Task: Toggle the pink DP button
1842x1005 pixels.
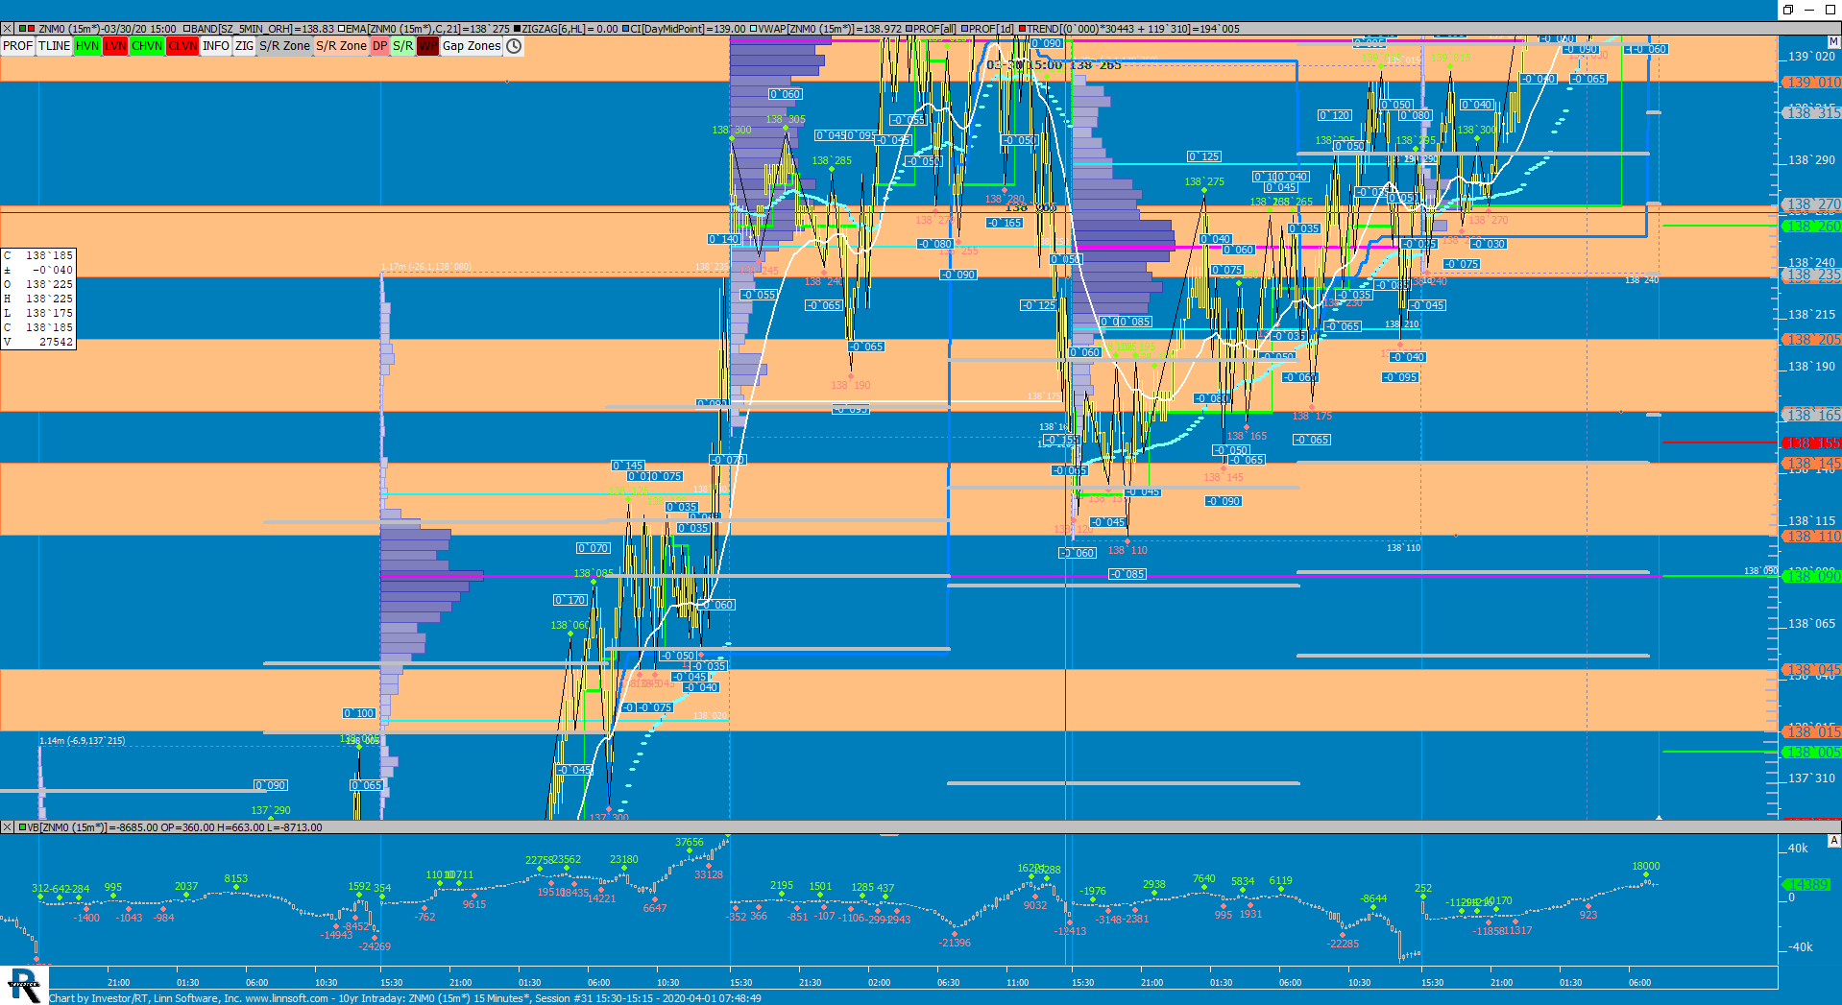Action: 380,46
